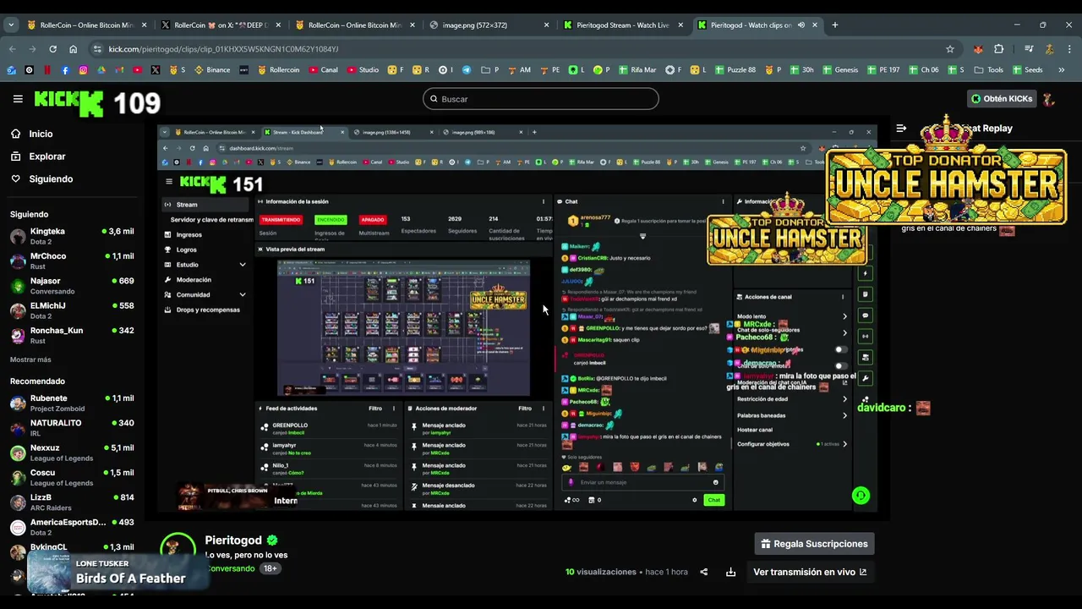This screenshot has height=609, width=1082.
Task: Click Ver transmisión en vivo
Action: pos(810,572)
